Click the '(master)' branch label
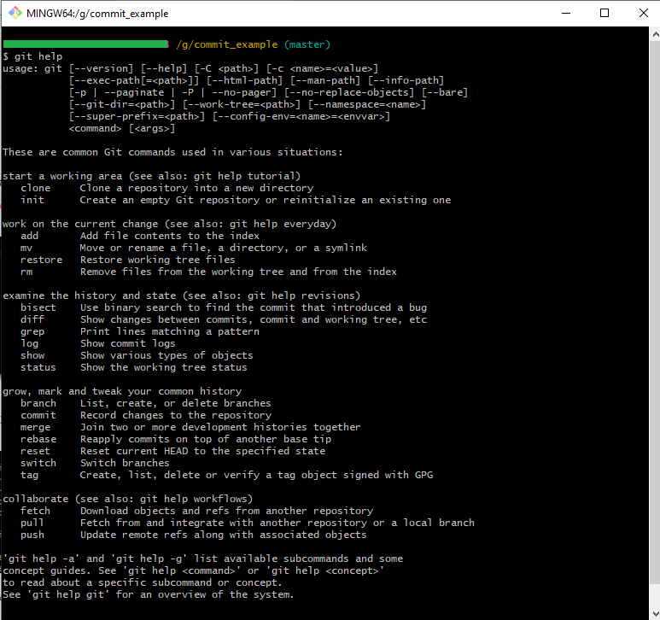Screen dimensions: 660x620 [307, 44]
